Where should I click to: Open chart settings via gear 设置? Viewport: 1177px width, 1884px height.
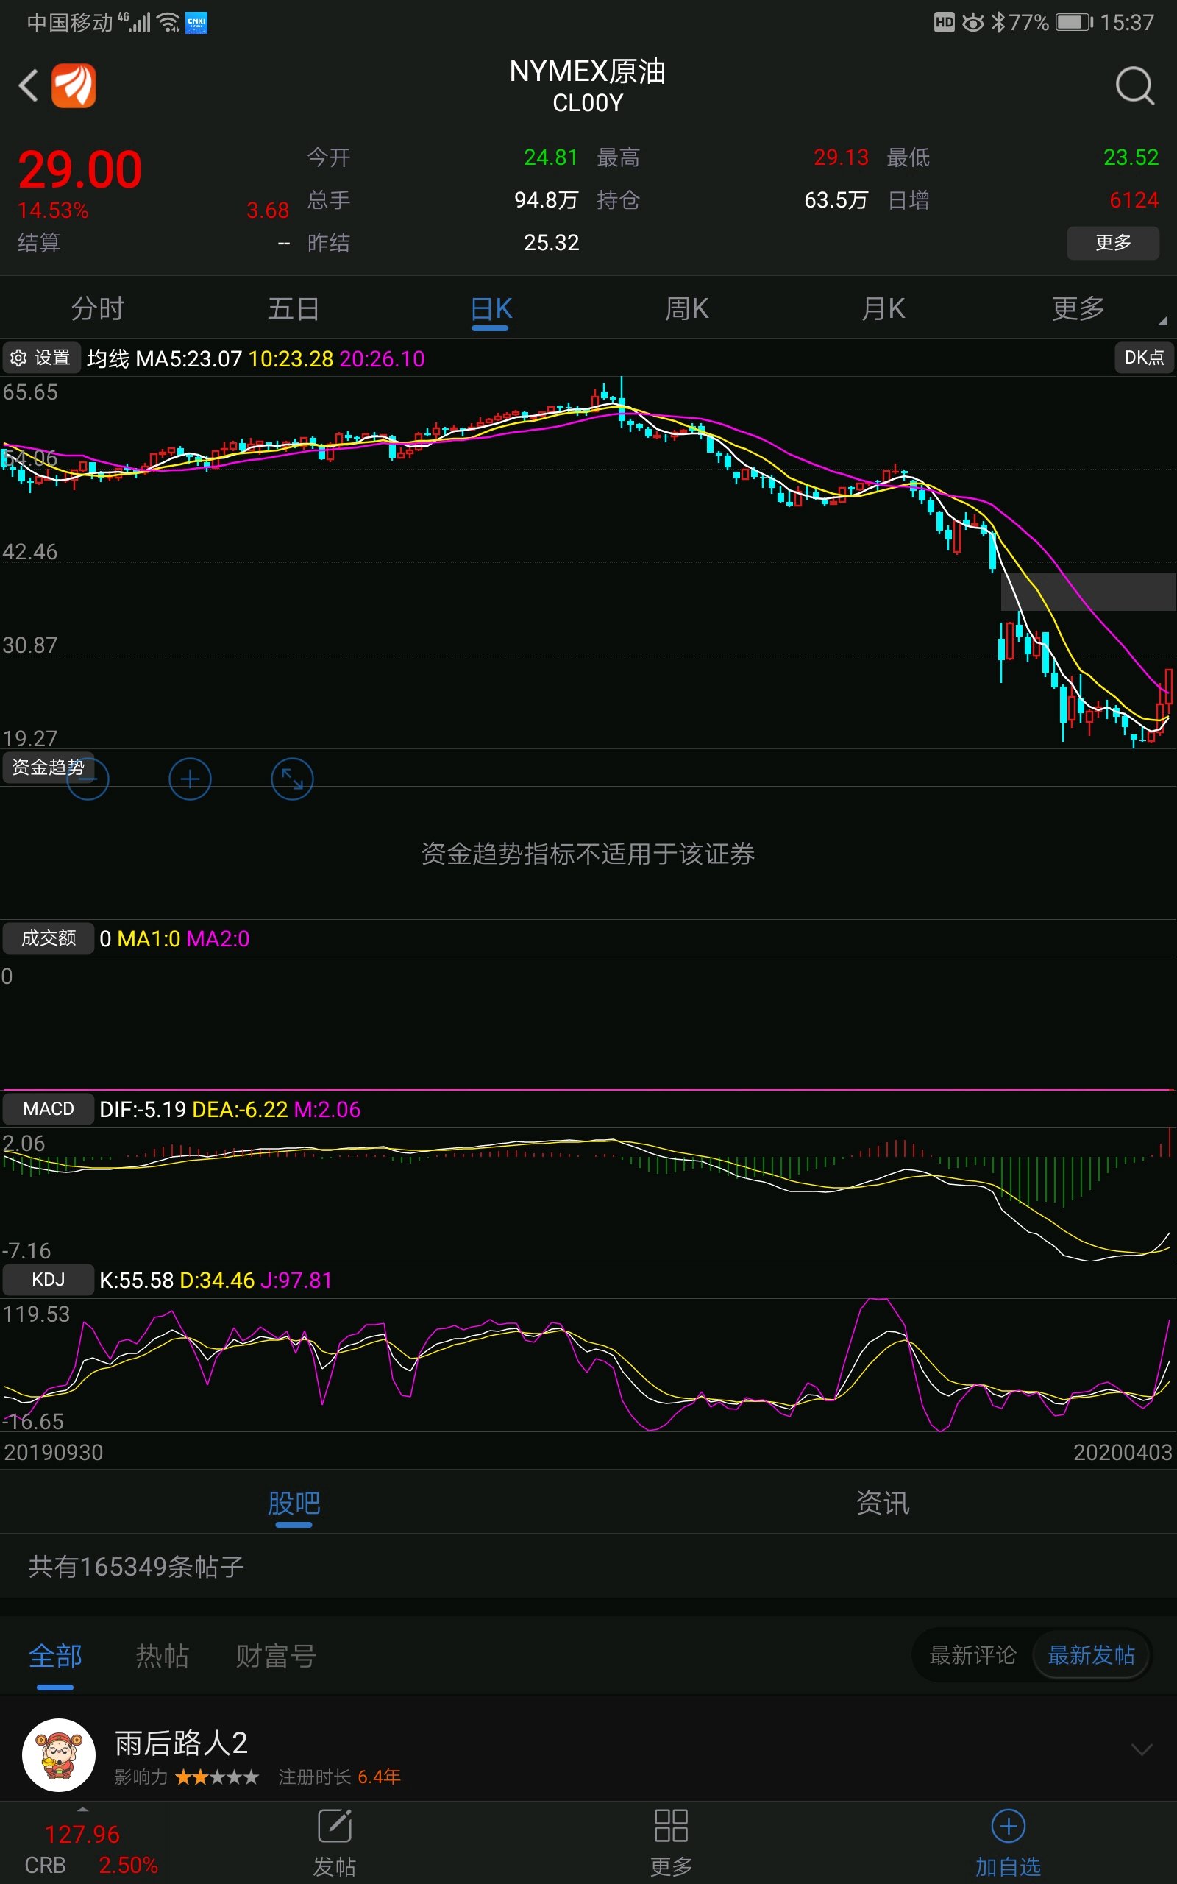[40, 358]
